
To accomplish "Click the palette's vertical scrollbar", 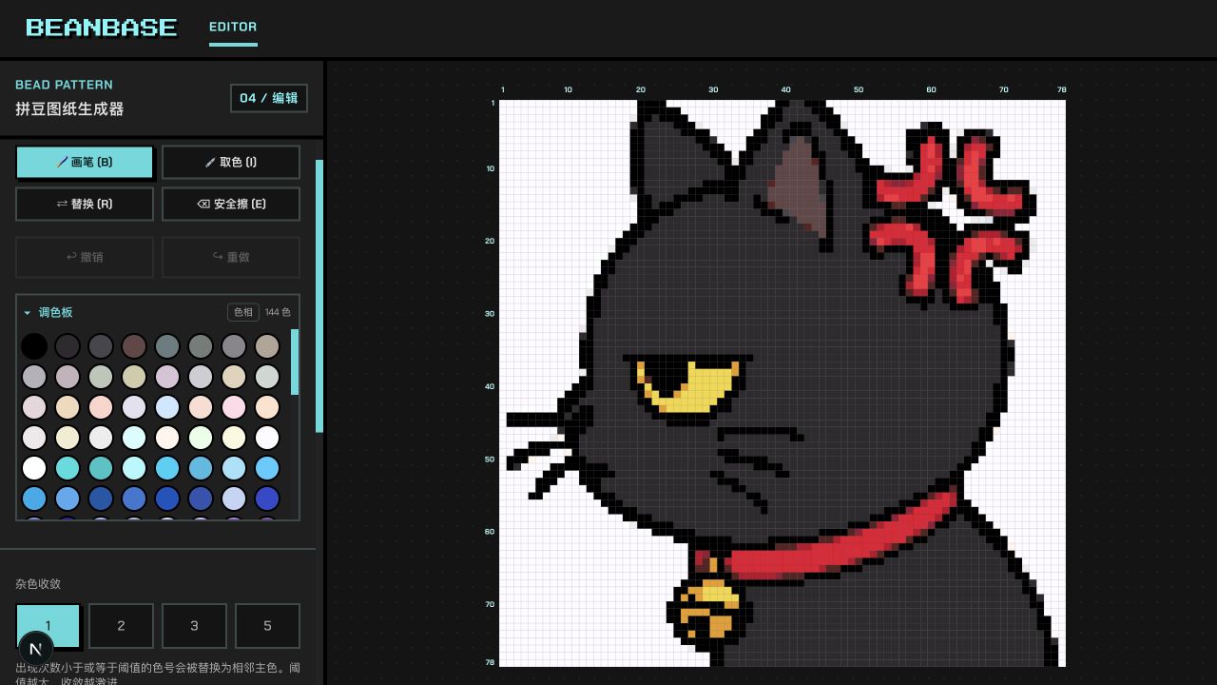I will point(295,362).
